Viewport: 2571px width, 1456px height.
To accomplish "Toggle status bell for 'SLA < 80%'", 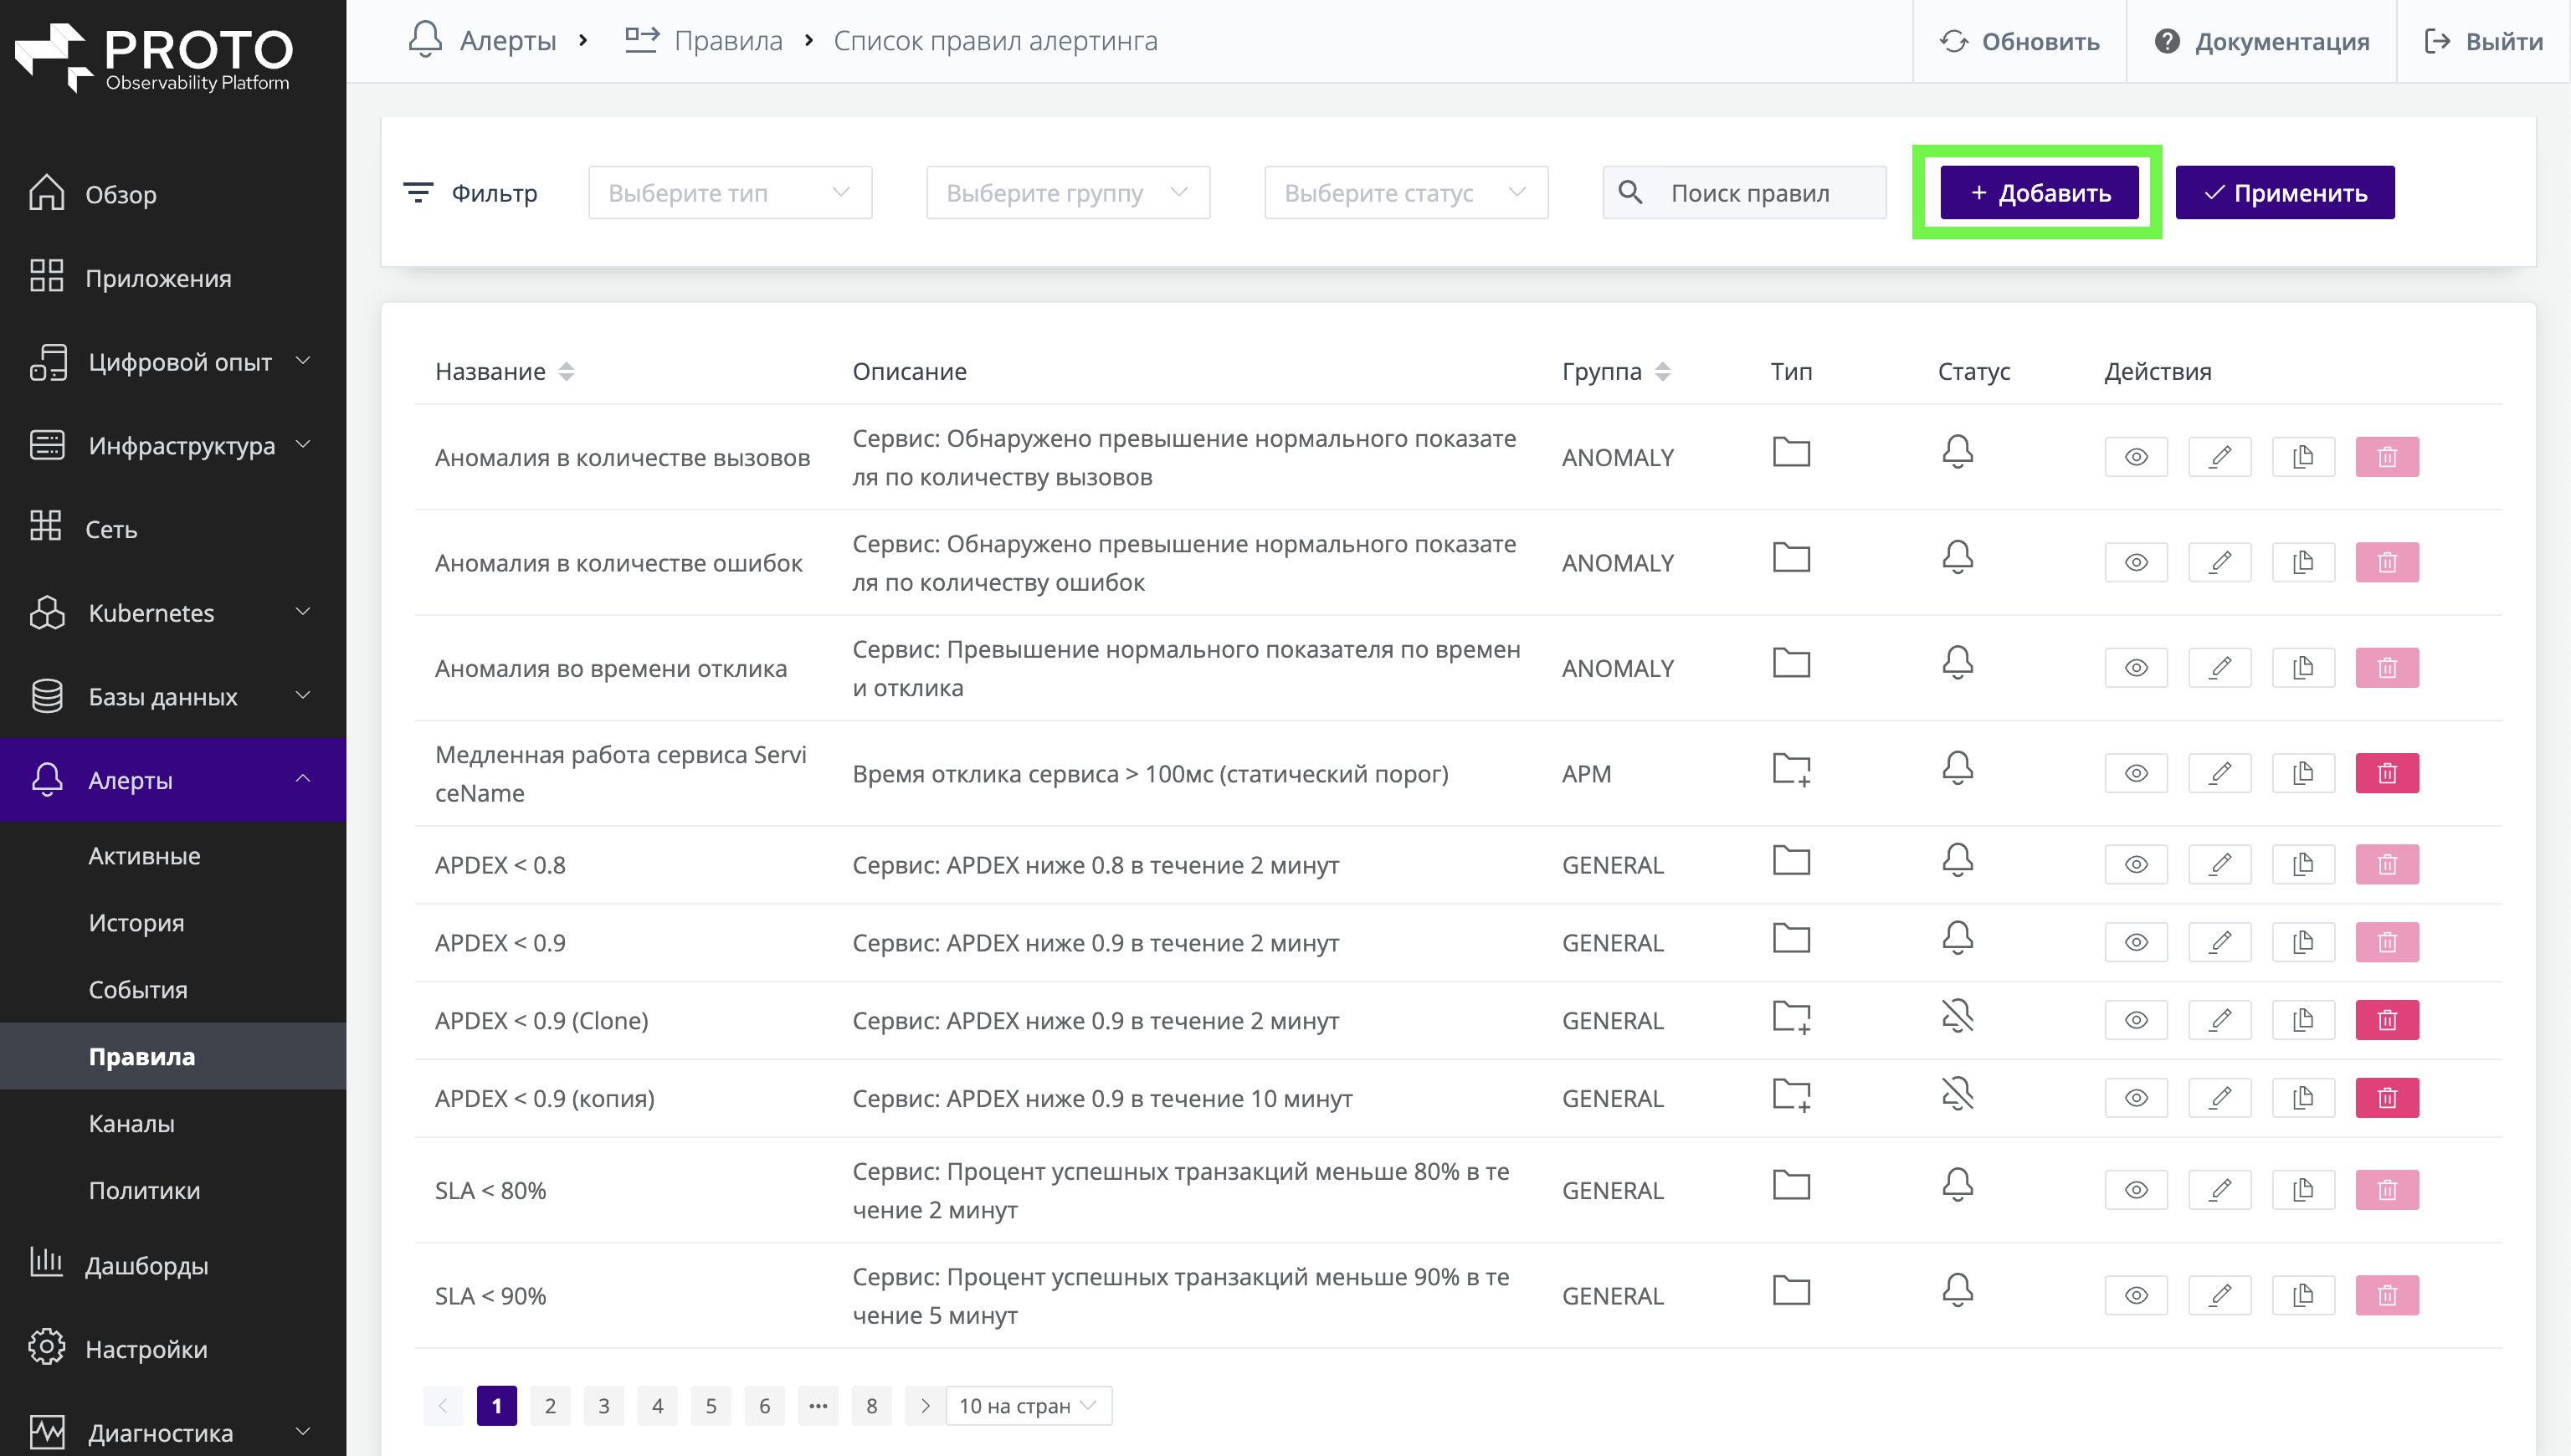I will (x=1957, y=1186).
